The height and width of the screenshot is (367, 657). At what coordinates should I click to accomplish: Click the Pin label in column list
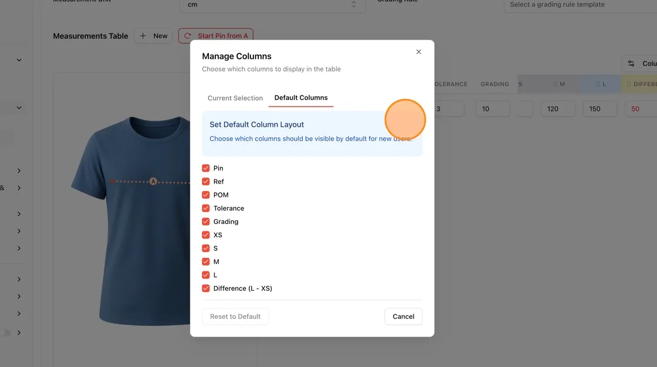pyautogui.click(x=218, y=168)
